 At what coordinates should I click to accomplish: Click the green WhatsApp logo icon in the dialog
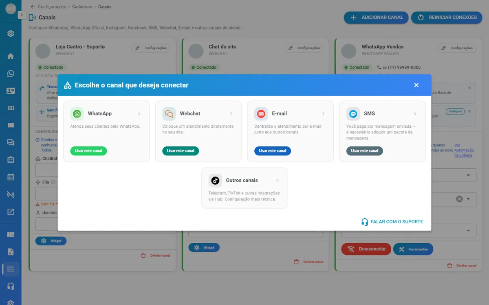tap(77, 114)
